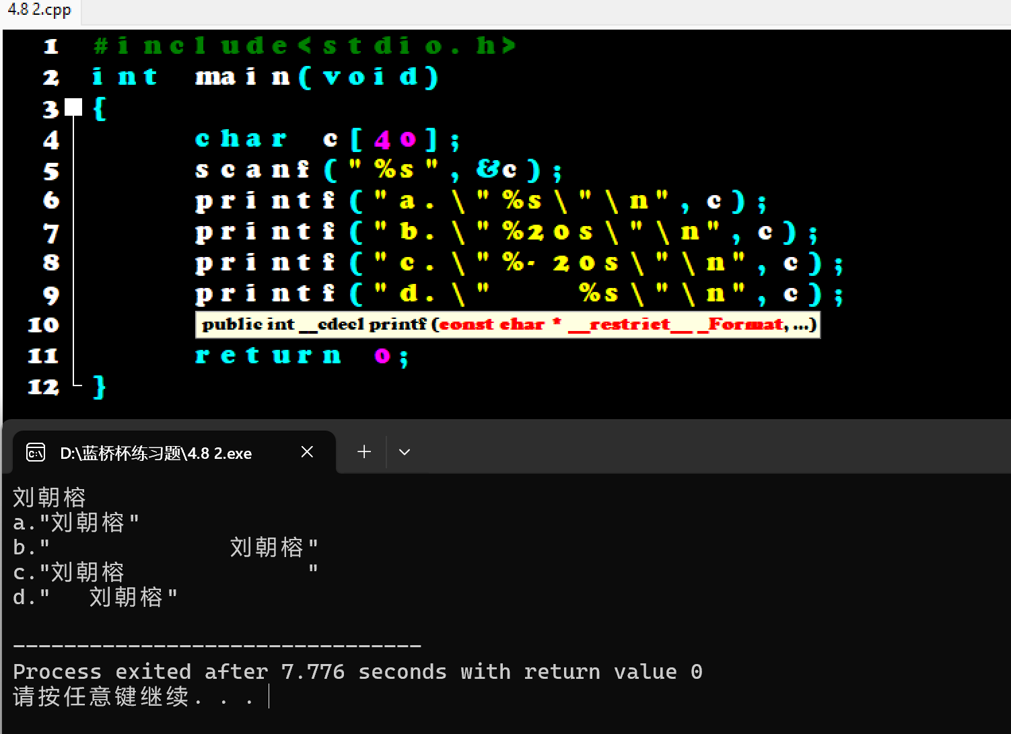Viewport: 1011px width, 734px height.
Task: Click the console output line a."刘朝榕"
Action: tap(76, 522)
